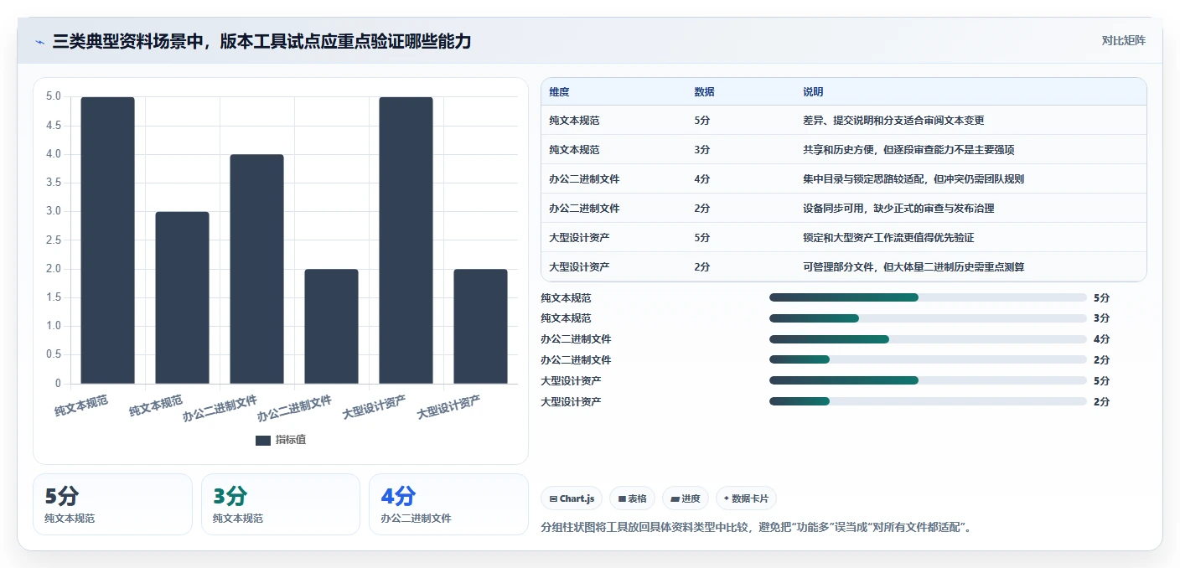Image resolution: width=1180 pixels, height=568 pixels.
Task: Click 设备同步可用，缺少正式的审查与发布治理 cell
Action: pyautogui.click(x=898, y=209)
